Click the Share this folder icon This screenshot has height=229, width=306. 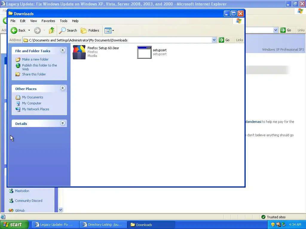pos(18,74)
